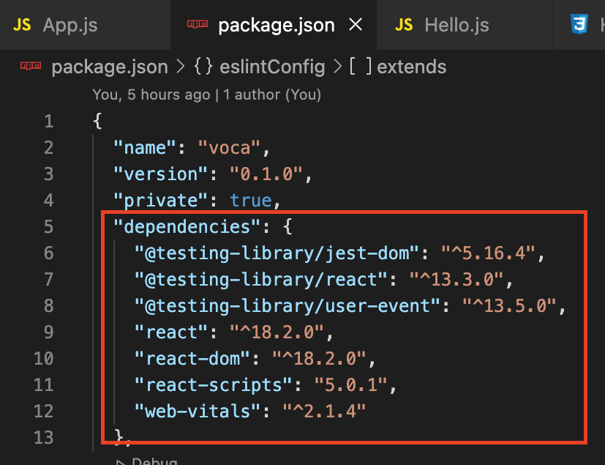Viewport: 605px width, 465px height.
Task: Click the JS icon on Hello.js tab
Action: 404,25
